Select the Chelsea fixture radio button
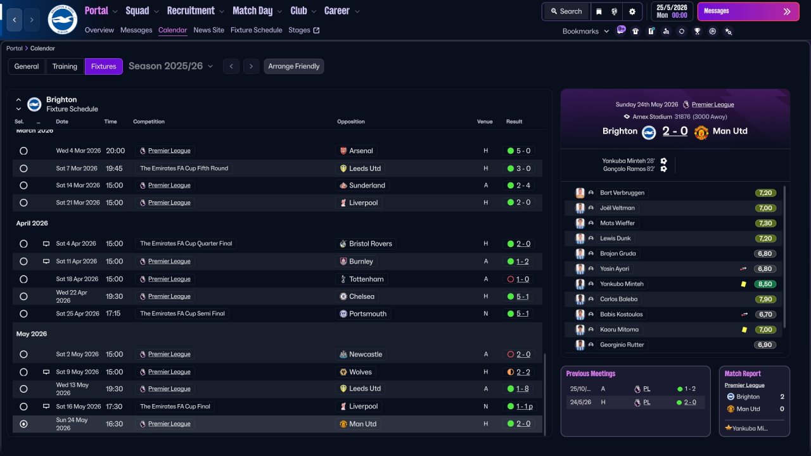 tap(23, 296)
